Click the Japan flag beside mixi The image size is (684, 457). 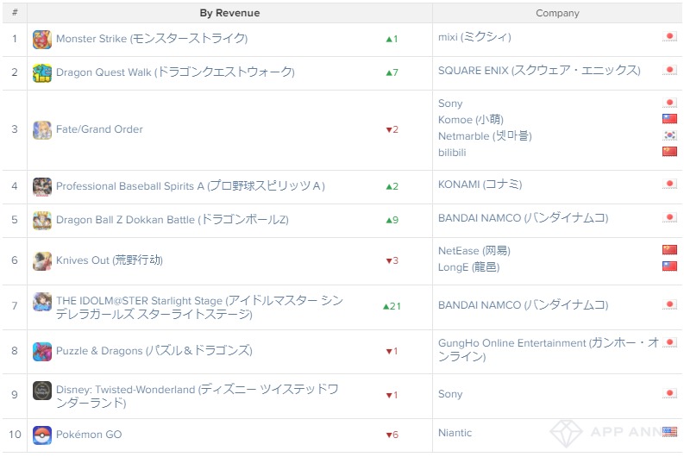click(x=669, y=36)
